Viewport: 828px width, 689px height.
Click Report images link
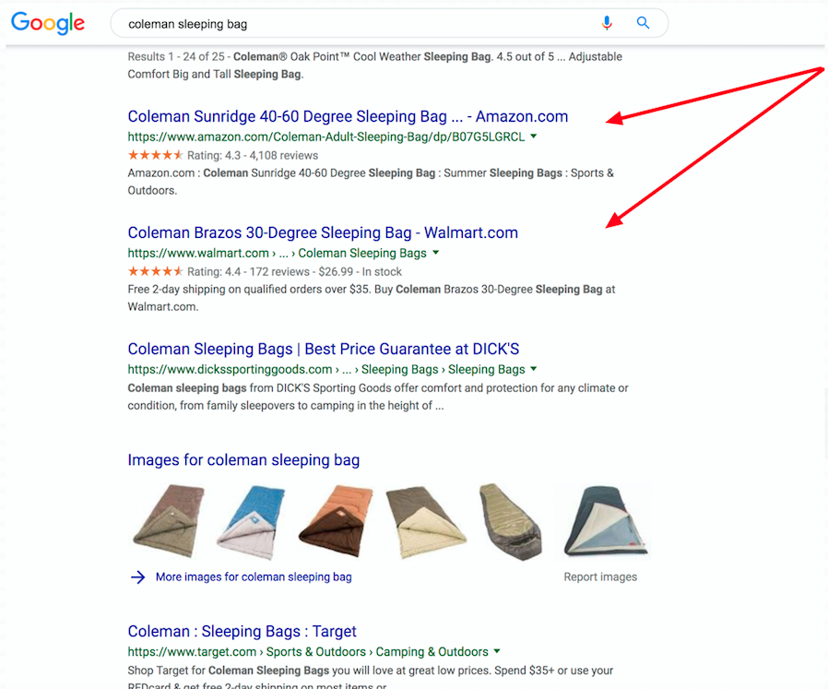[x=600, y=577]
